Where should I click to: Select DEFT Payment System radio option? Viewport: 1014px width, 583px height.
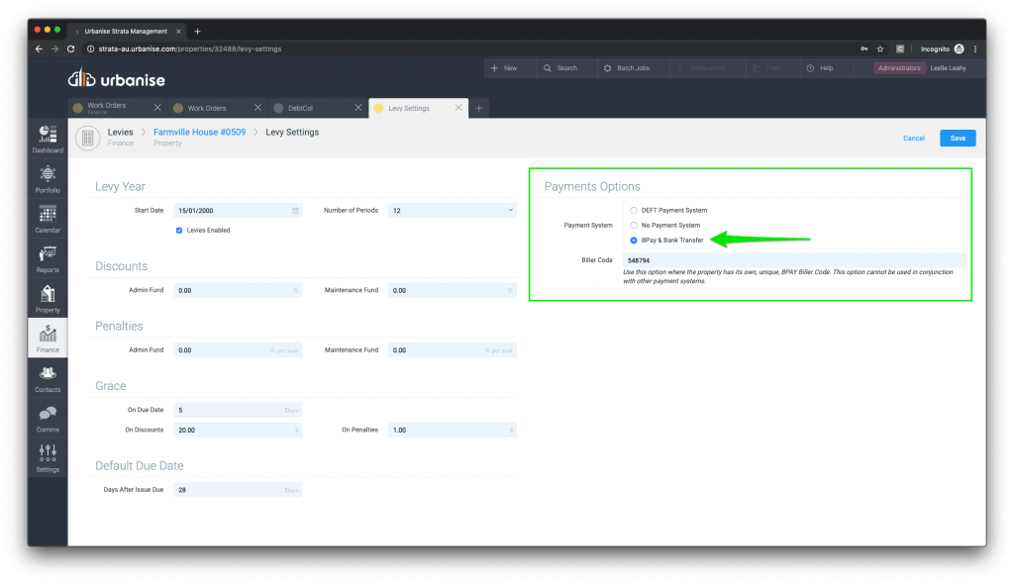pyautogui.click(x=634, y=210)
